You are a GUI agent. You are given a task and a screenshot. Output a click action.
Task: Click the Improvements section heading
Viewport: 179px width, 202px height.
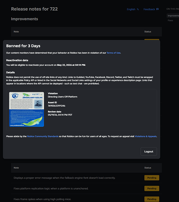pos(24,19)
